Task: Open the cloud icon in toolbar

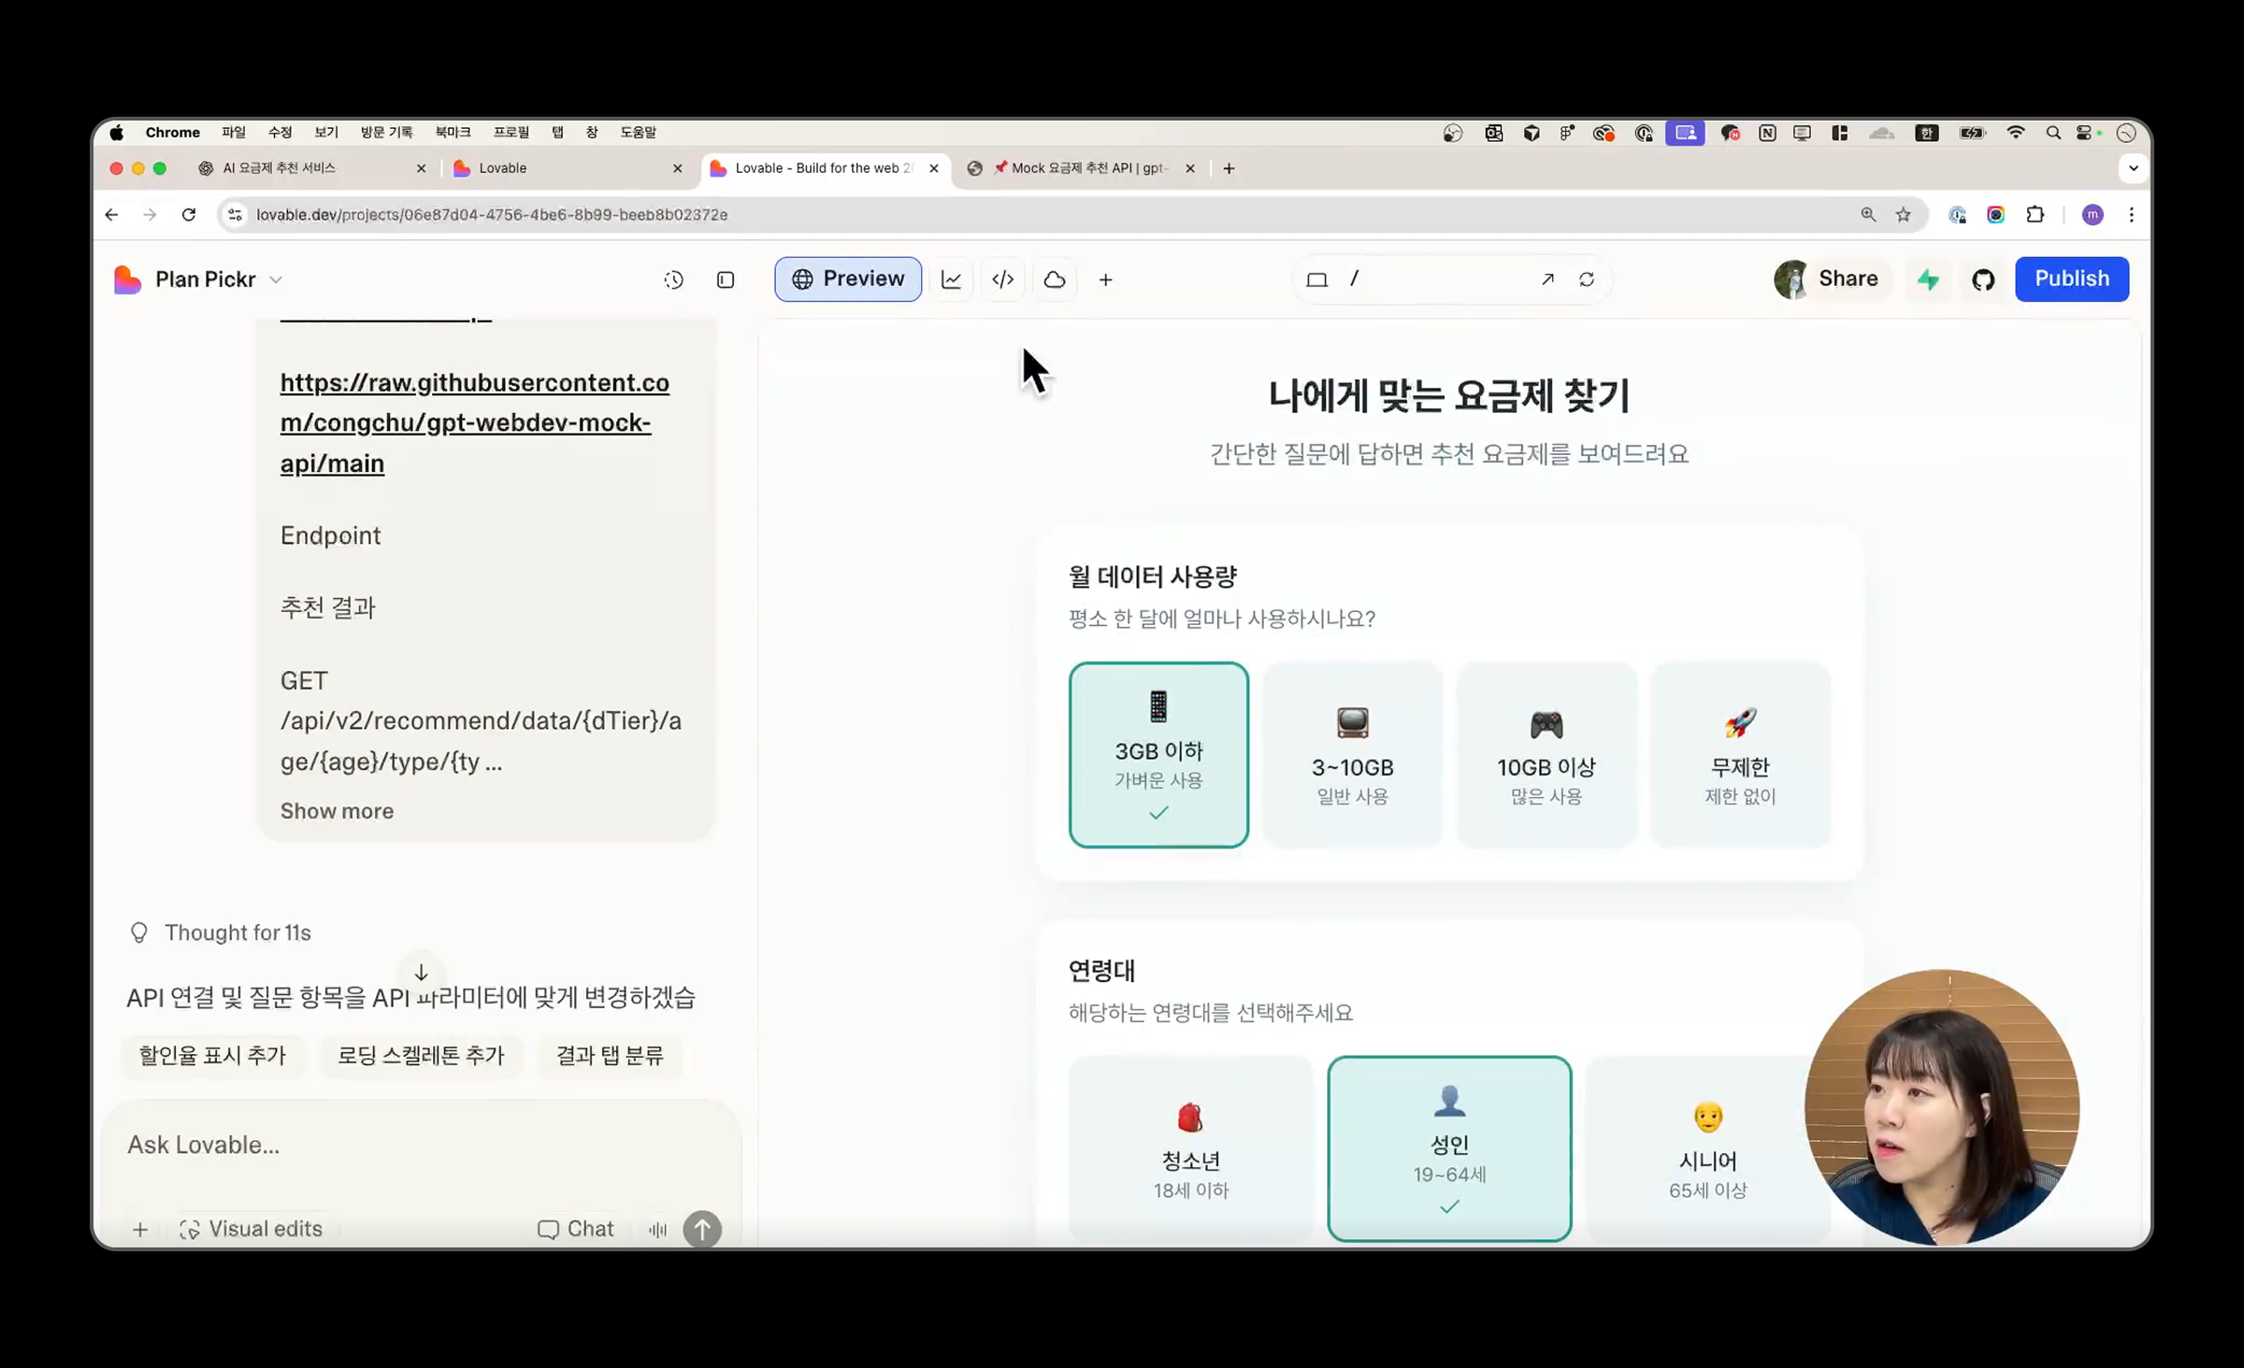Action: [x=1055, y=279]
